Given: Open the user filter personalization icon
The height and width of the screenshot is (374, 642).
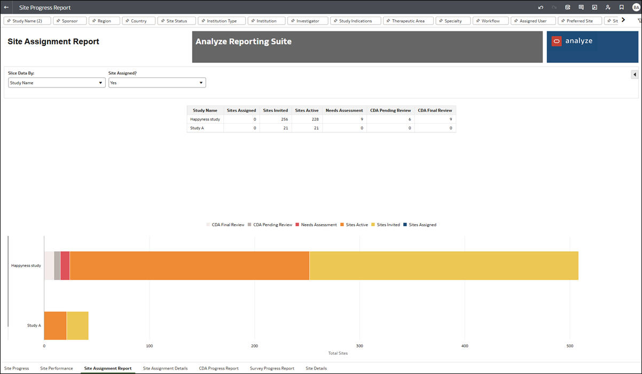Looking at the screenshot, I should [608, 7].
